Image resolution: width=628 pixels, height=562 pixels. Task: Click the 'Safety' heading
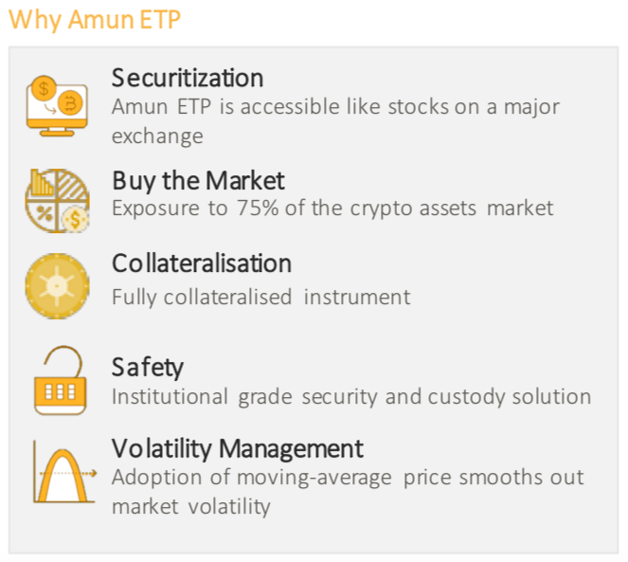[x=148, y=367]
